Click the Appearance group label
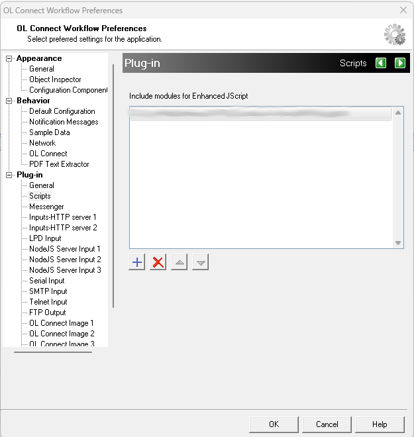The width and height of the screenshot is (414, 437). [39, 58]
